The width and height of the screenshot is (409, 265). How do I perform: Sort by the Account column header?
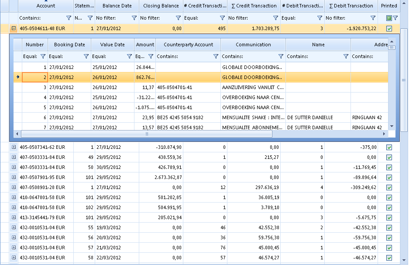(x=46, y=6)
